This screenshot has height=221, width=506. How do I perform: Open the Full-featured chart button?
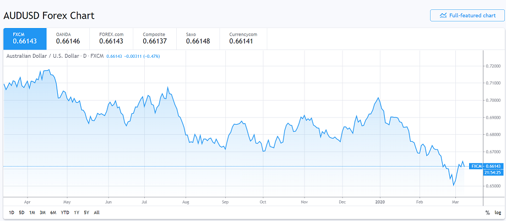point(466,15)
